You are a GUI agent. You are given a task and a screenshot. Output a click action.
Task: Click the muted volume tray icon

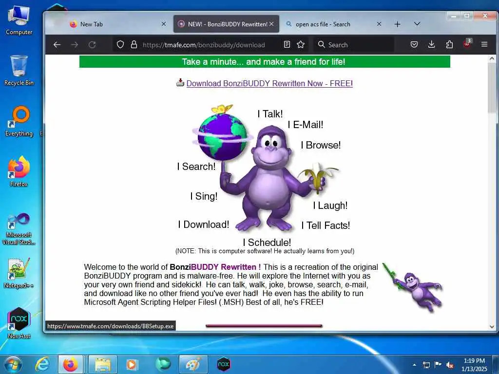[x=450, y=365]
